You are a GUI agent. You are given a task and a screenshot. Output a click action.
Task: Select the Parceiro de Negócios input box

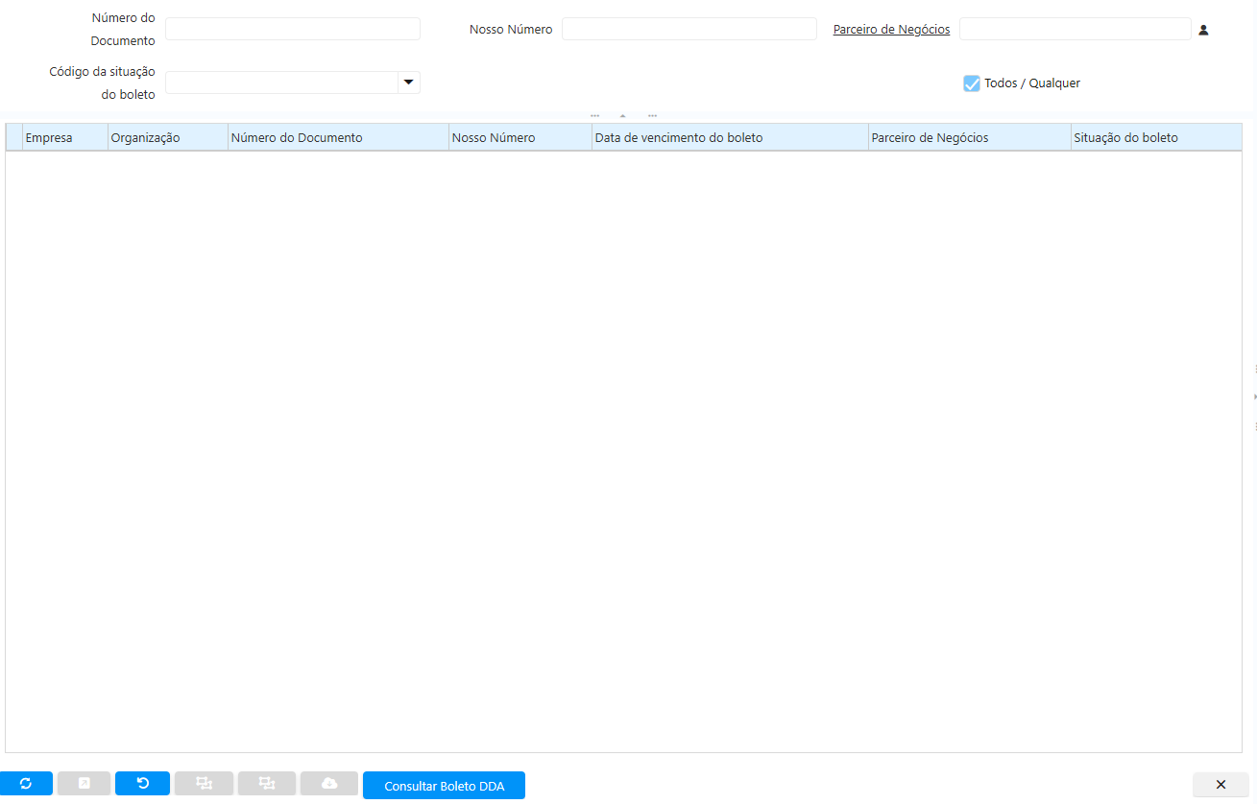pos(1075,29)
